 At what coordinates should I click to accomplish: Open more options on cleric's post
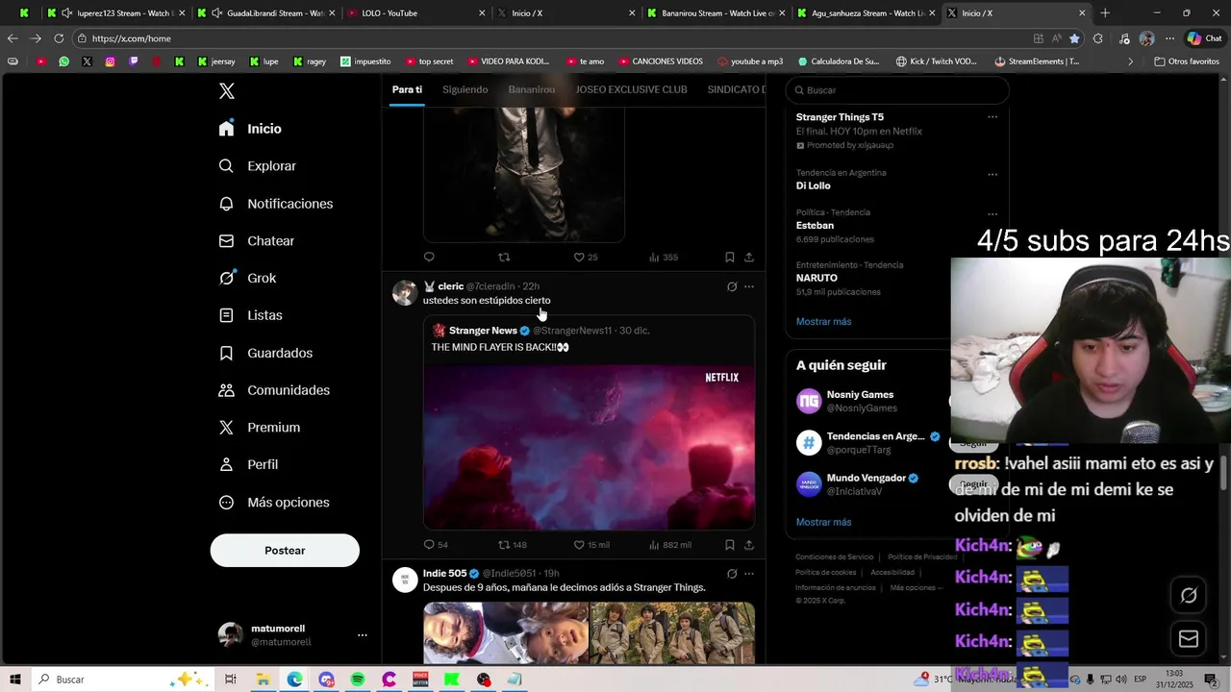point(749,286)
